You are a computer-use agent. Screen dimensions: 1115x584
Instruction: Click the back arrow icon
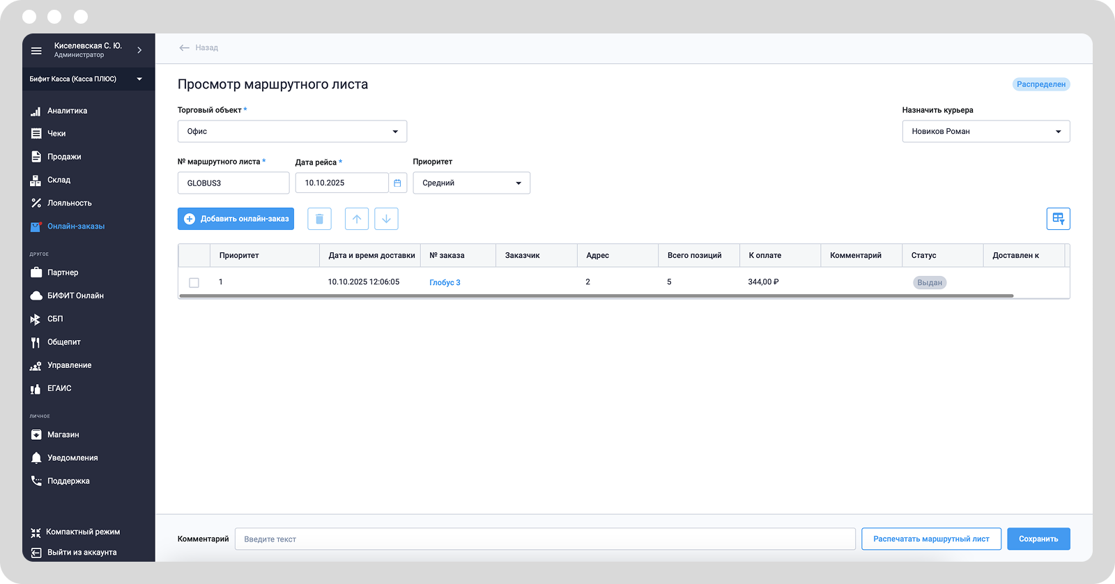[x=184, y=48]
